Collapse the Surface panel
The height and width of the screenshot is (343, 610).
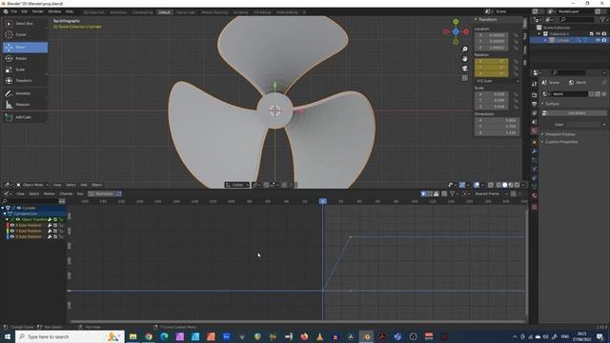click(x=551, y=104)
